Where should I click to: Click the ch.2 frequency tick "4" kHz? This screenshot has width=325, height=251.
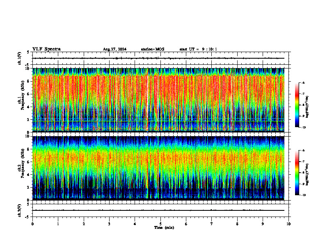point(29,175)
